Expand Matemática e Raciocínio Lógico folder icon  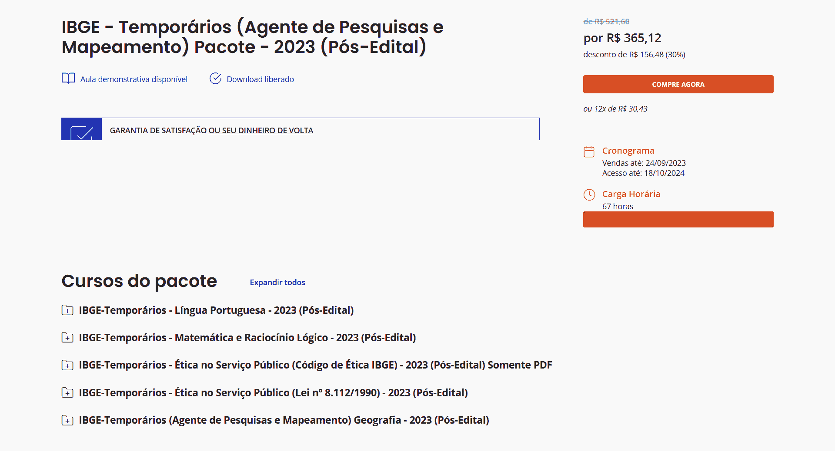[x=67, y=338]
